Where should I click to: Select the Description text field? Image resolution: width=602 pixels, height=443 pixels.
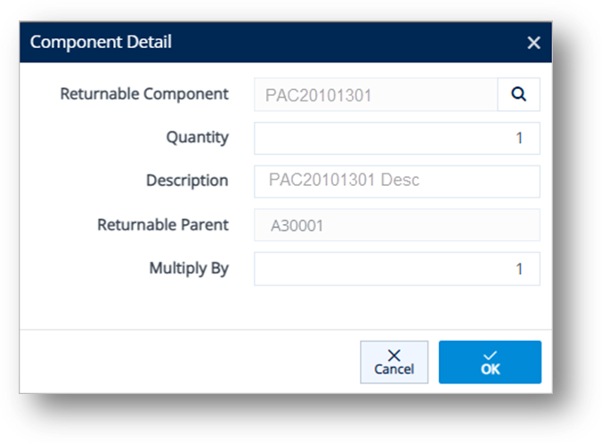397,181
